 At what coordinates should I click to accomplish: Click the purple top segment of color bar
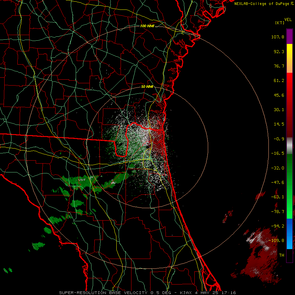click(289, 36)
